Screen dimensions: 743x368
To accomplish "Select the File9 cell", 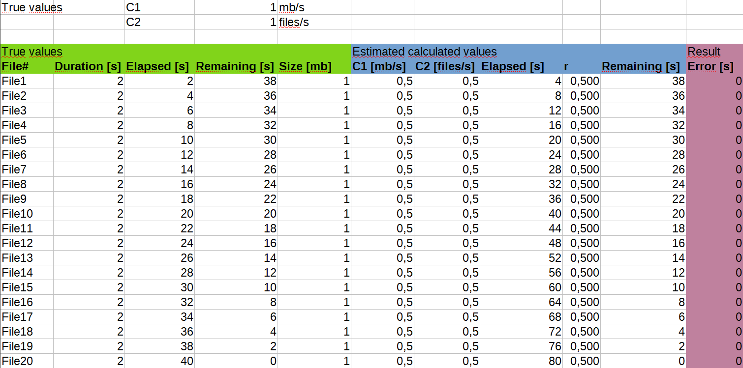I will [x=27, y=199].
